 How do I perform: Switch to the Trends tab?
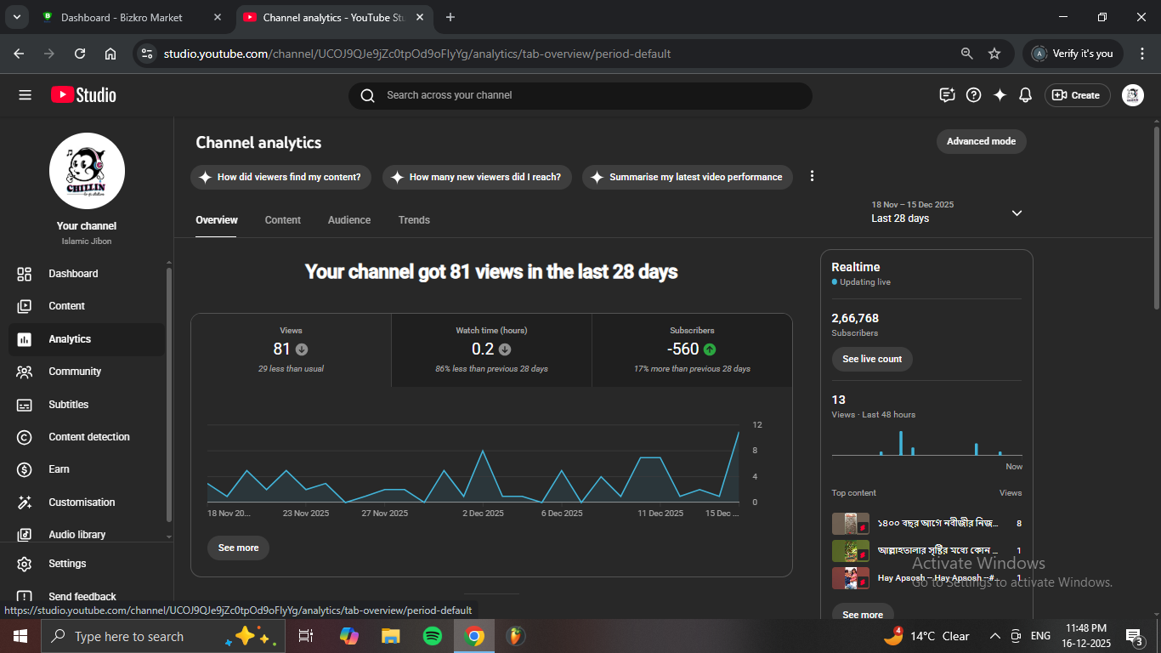point(414,220)
